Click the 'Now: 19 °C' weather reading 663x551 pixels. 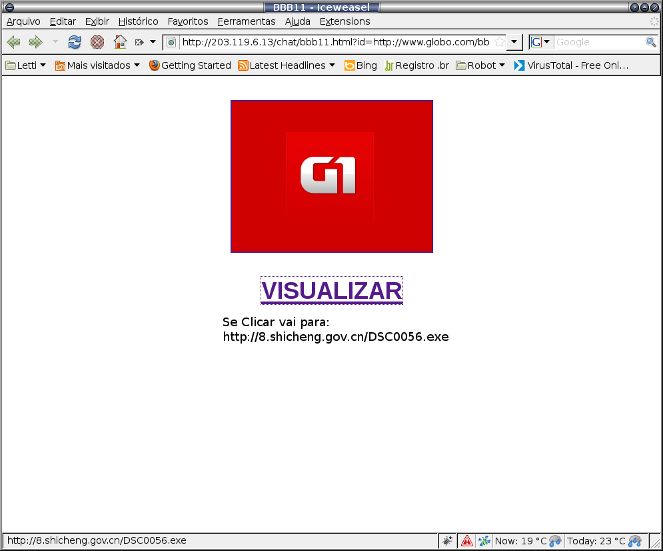(520, 541)
